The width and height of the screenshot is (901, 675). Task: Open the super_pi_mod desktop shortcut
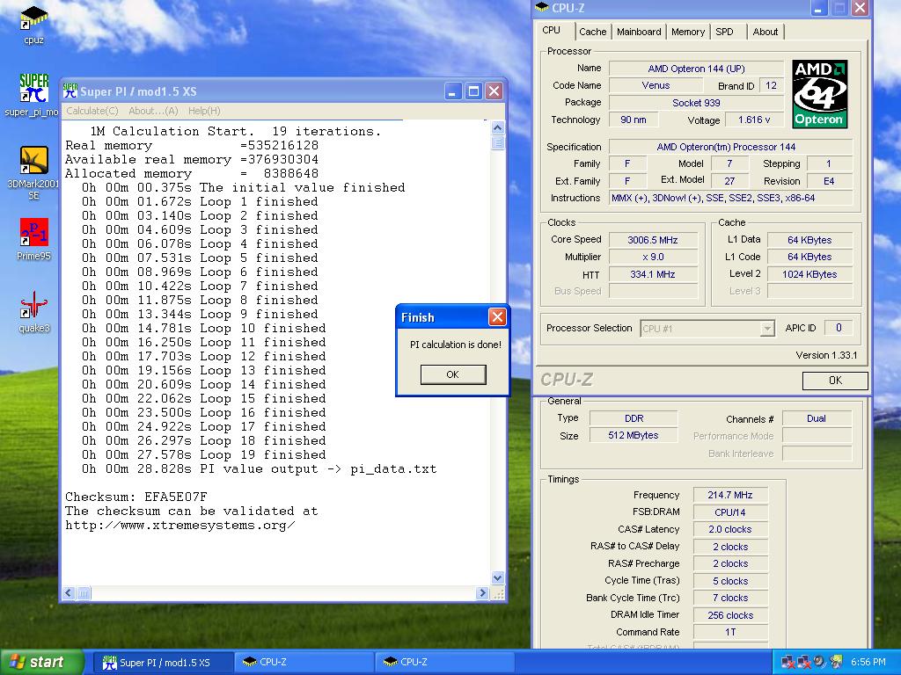tap(33, 94)
